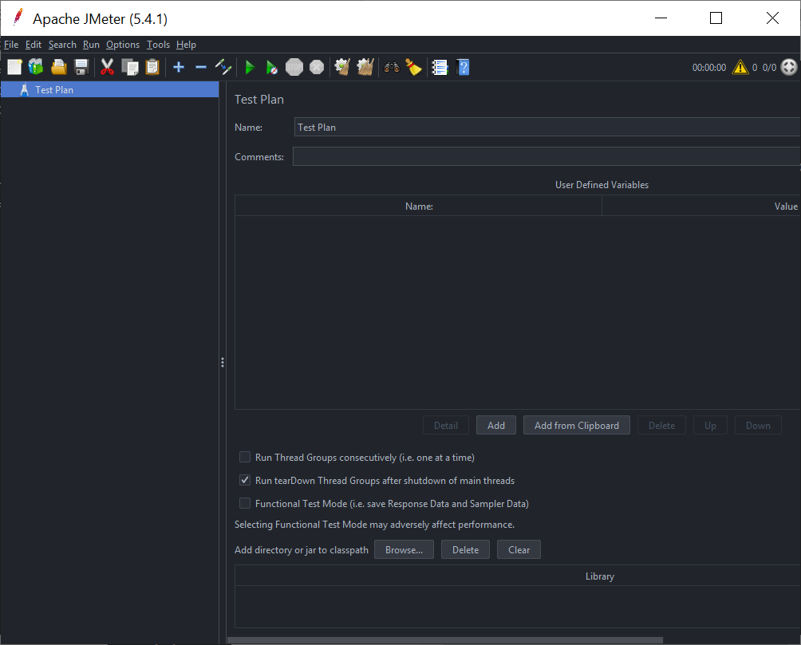This screenshot has height=645, width=801.
Task: Click the Open file folder icon
Action: 59,67
